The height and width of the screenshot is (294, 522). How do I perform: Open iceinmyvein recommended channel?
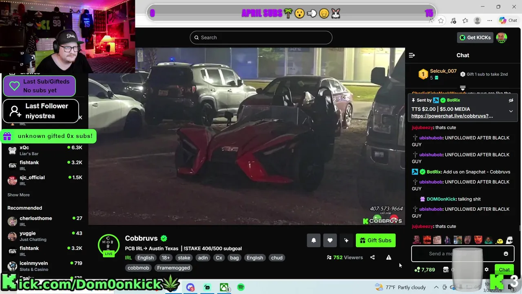pyautogui.click(x=45, y=266)
